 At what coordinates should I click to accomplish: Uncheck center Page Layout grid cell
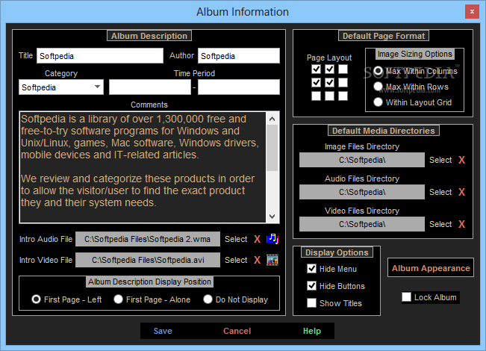[329, 82]
